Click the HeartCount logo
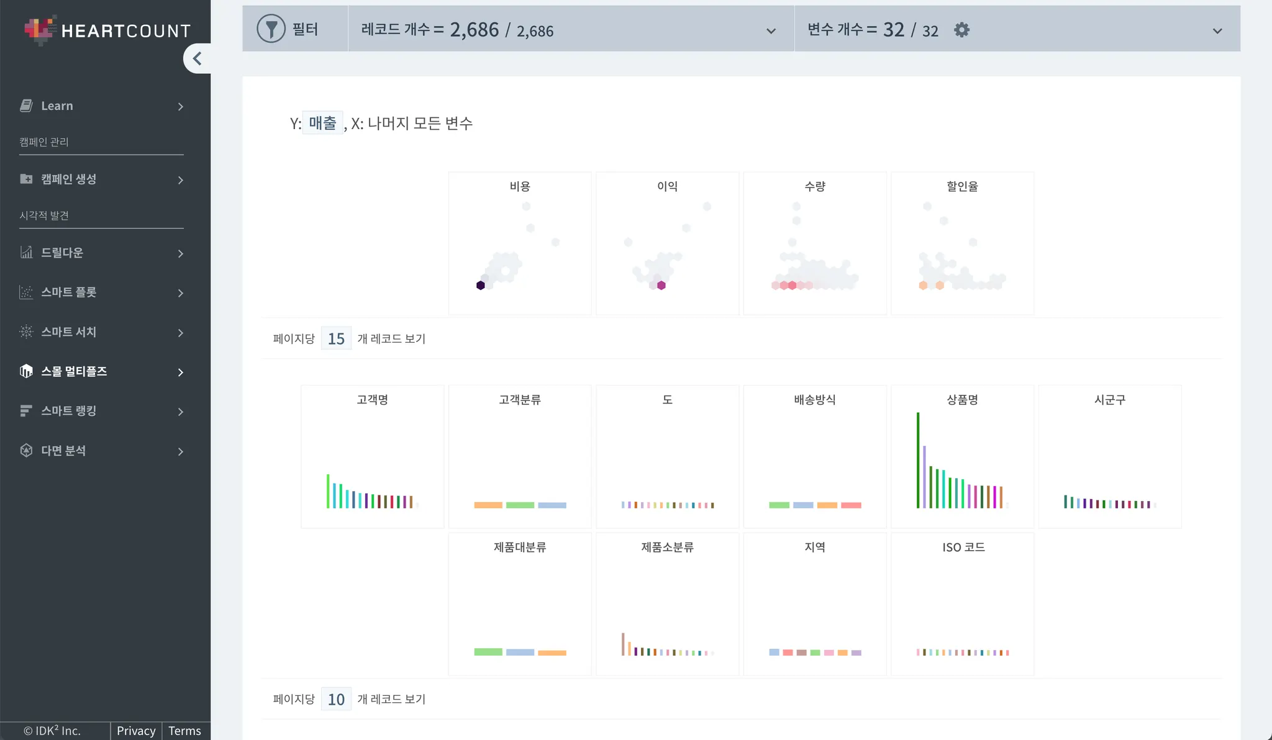Image resolution: width=1272 pixels, height=740 pixels. (107, 30)
